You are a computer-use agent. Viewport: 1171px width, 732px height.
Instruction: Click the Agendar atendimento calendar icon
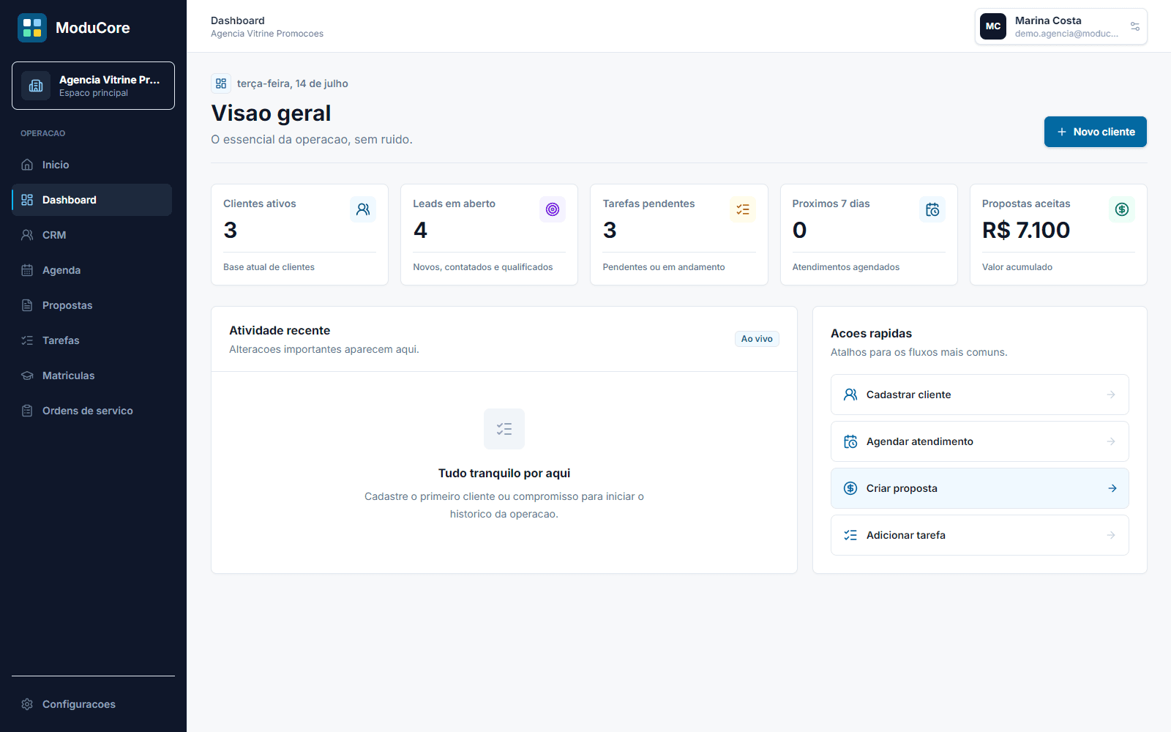coord(850,441)
